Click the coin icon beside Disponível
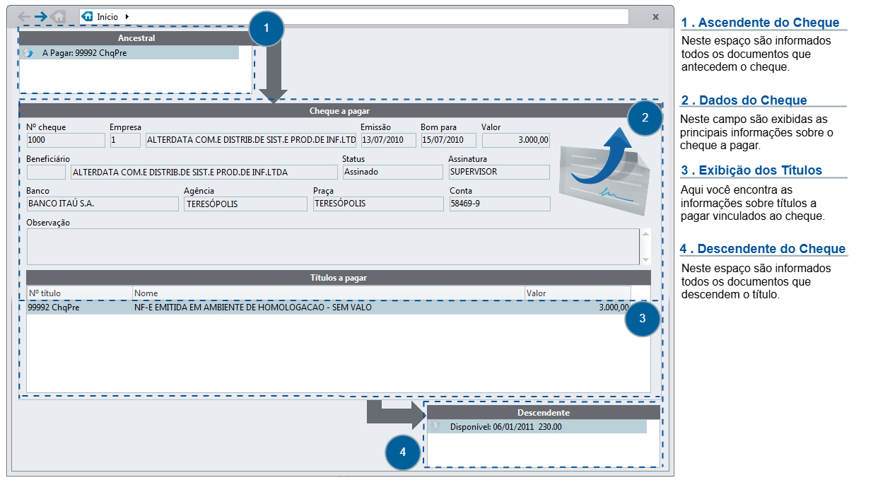 [x=436, y=426]
